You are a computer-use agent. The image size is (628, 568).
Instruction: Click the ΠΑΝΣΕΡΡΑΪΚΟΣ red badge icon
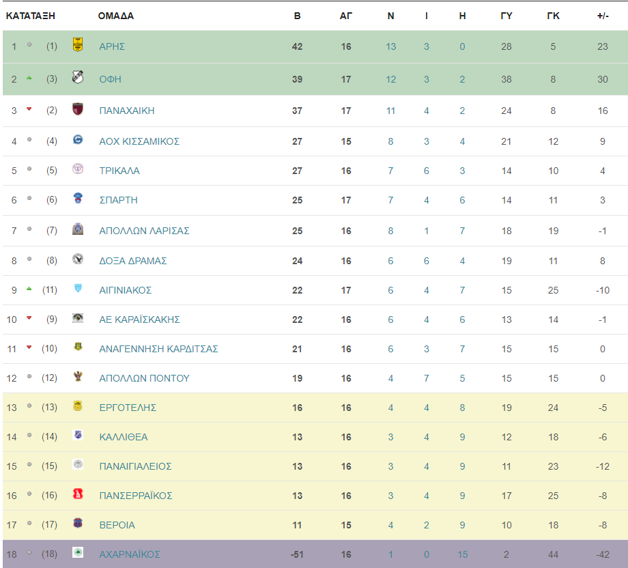(x=78, y=494)
